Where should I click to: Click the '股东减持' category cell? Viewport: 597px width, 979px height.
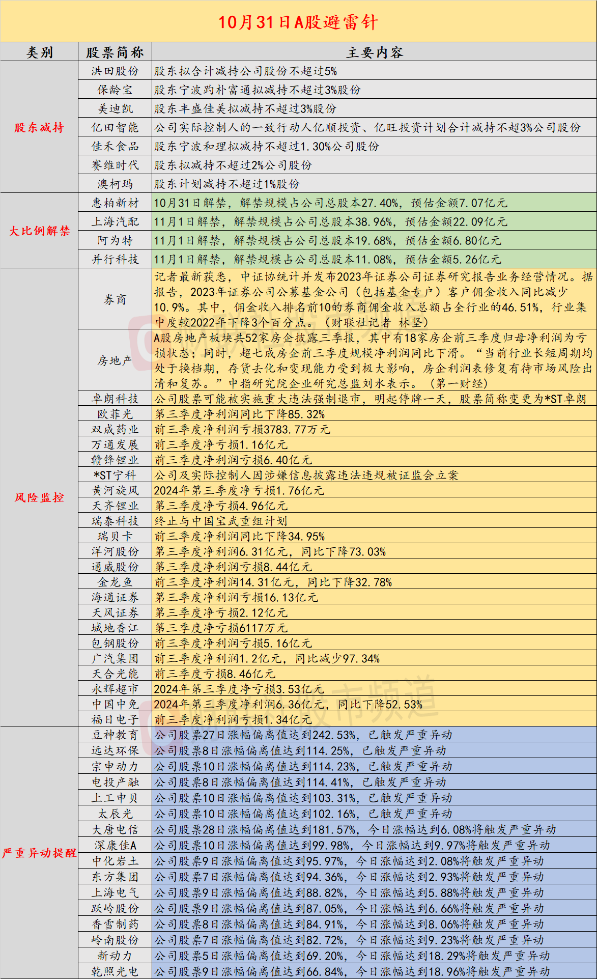click(x=39, y=127)
